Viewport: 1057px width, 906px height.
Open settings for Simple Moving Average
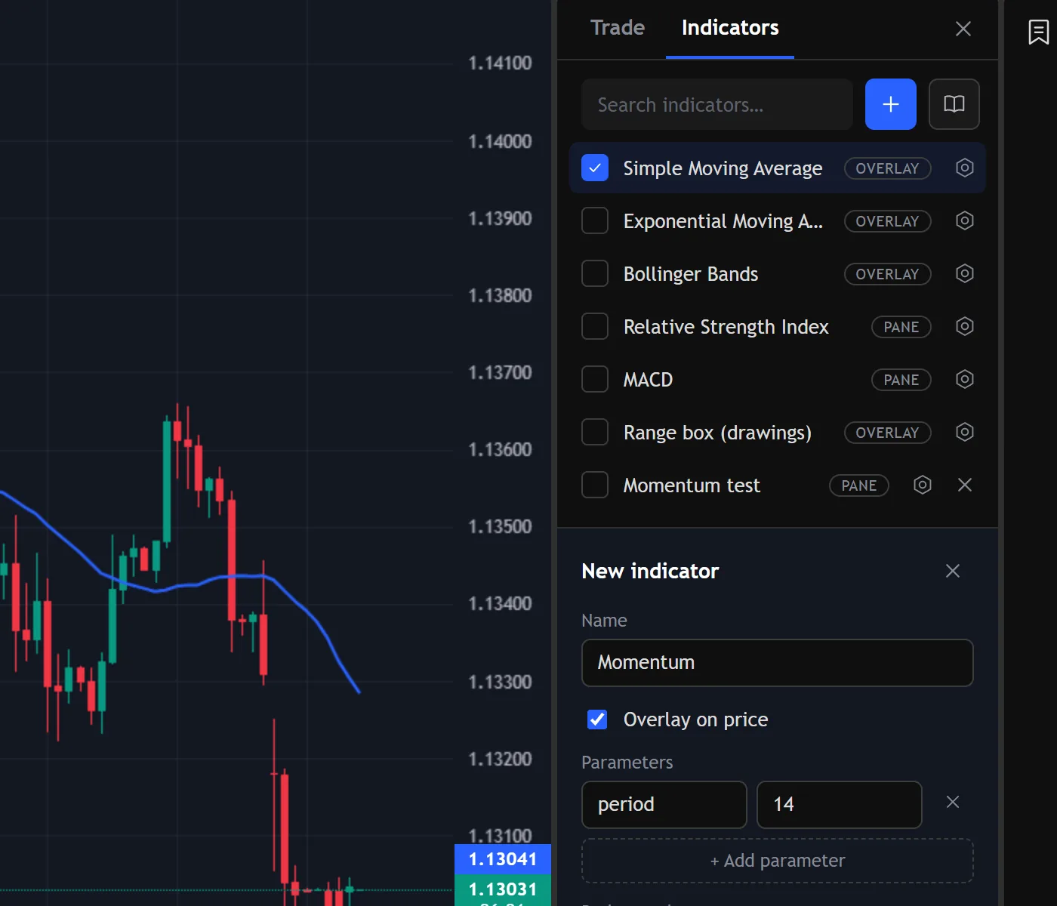[964, 168]
